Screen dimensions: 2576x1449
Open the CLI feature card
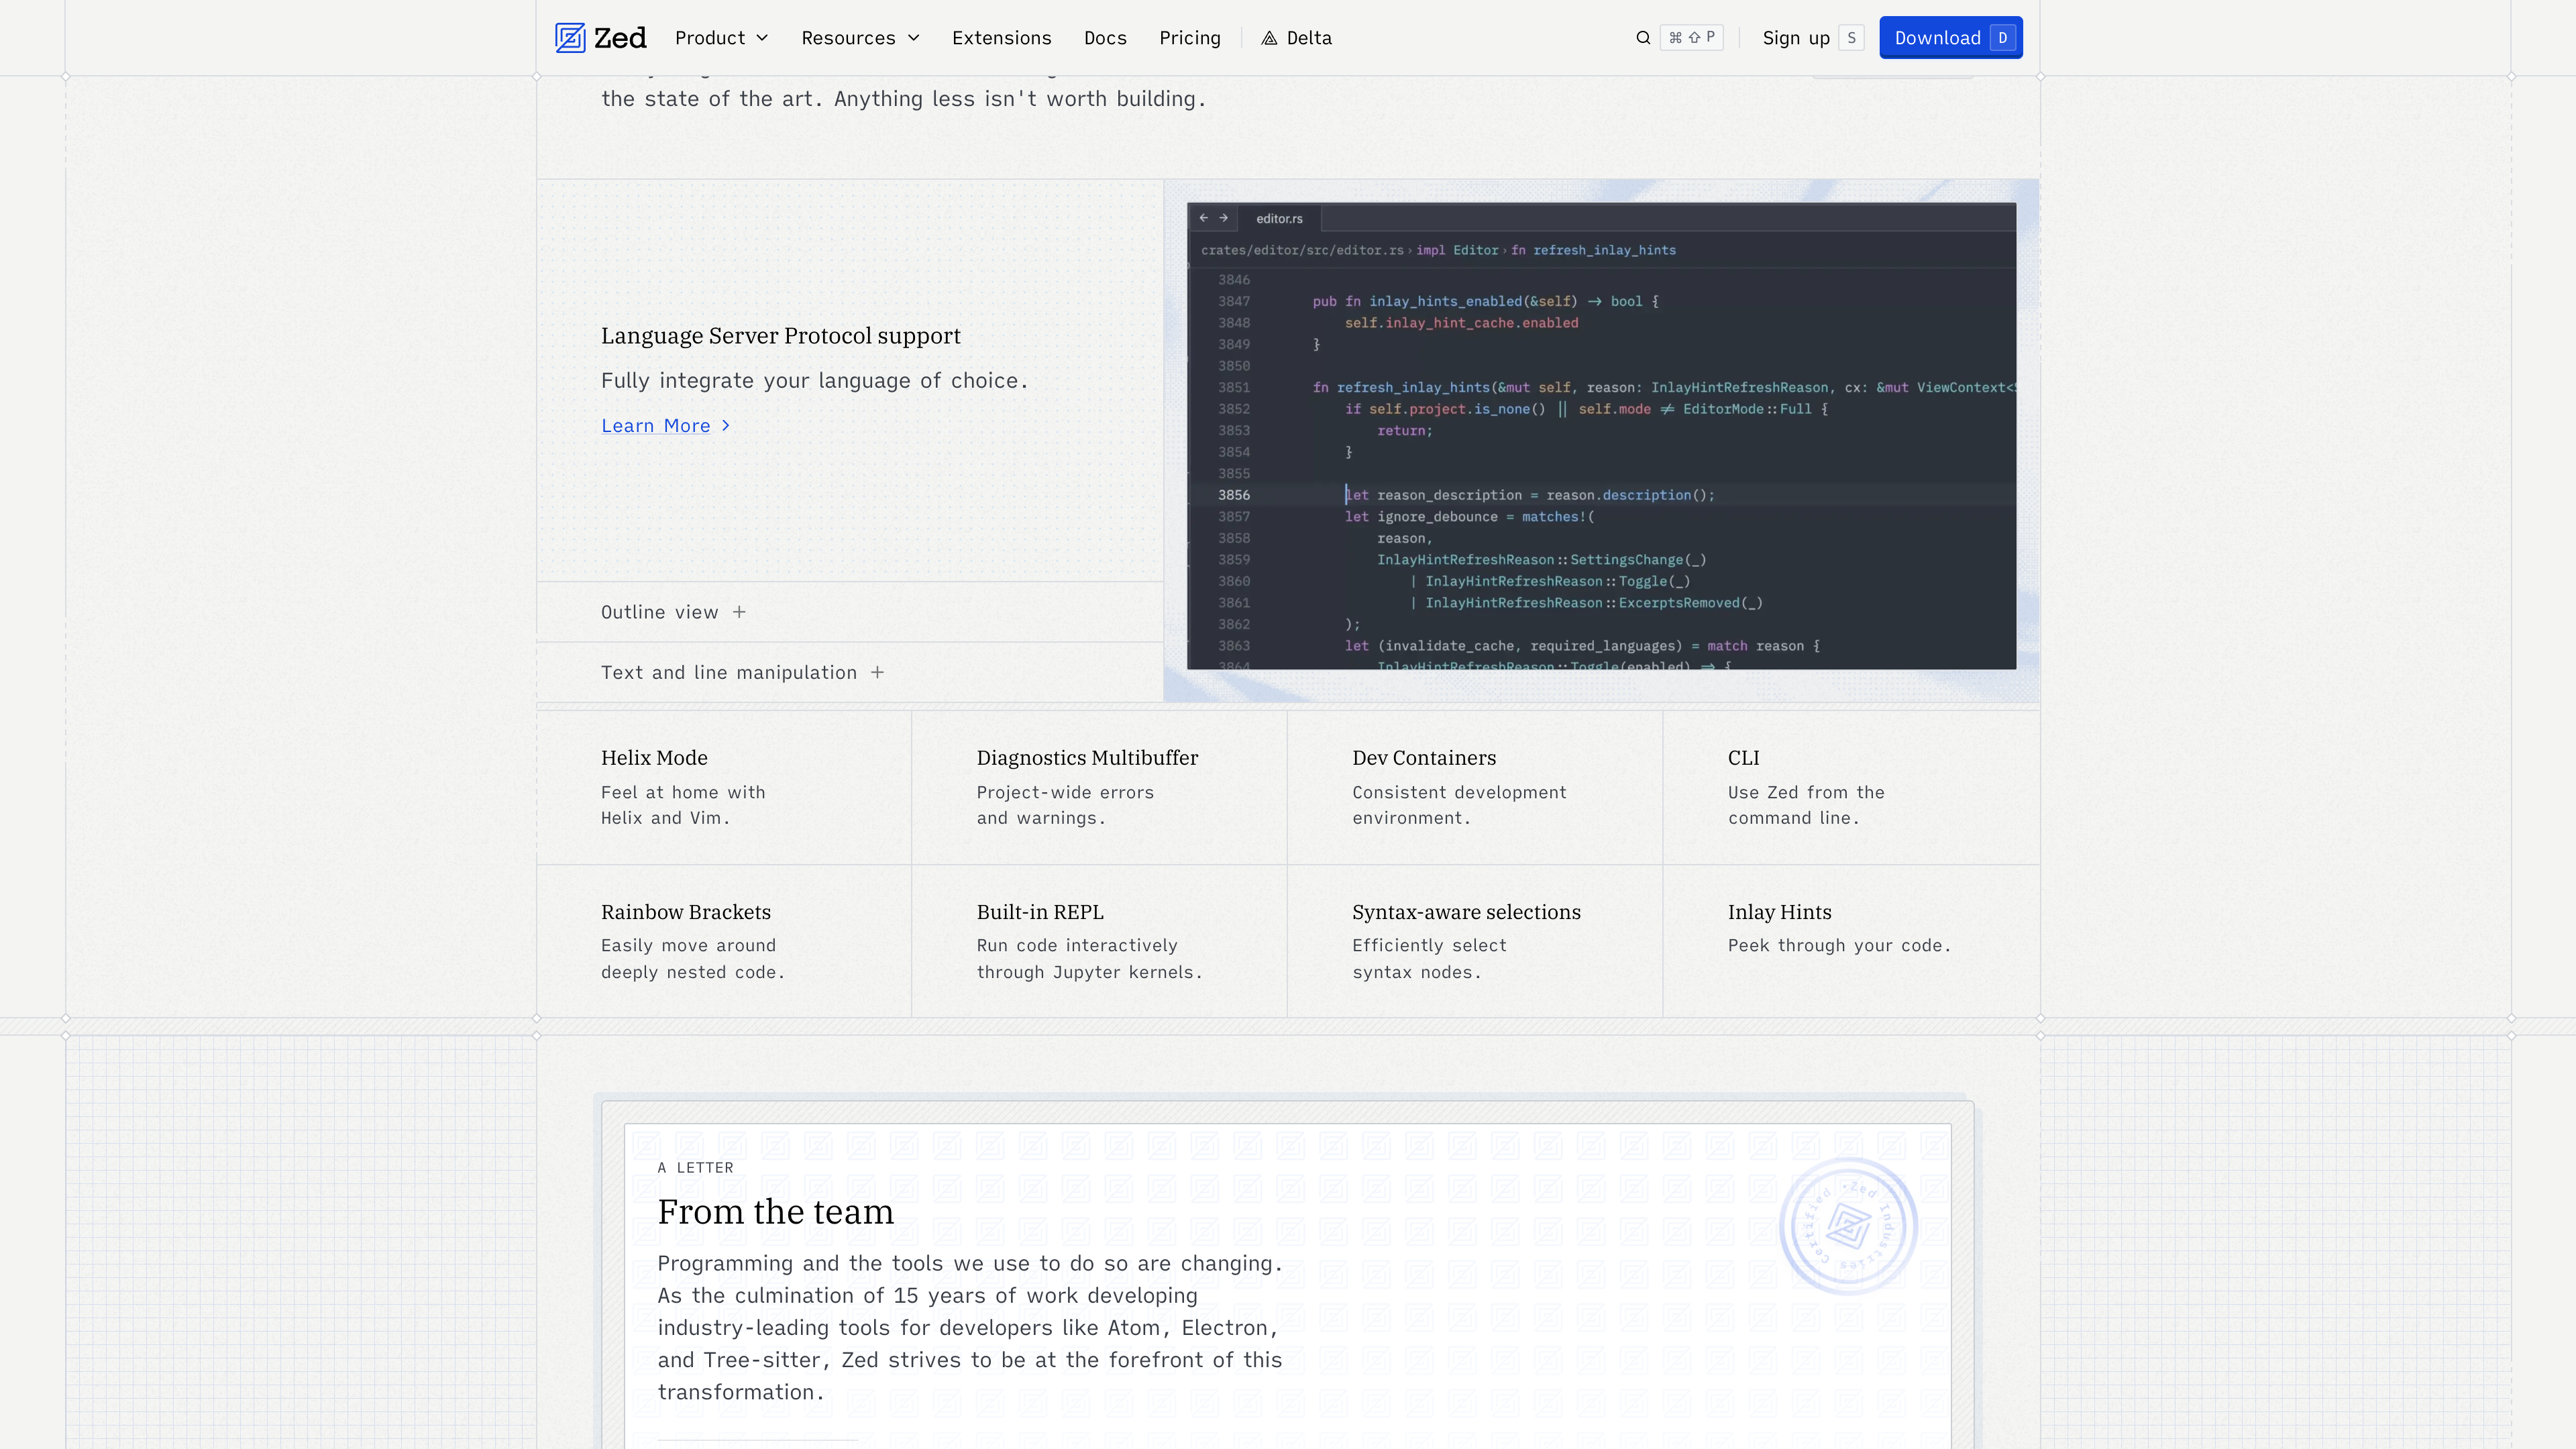1851,787
